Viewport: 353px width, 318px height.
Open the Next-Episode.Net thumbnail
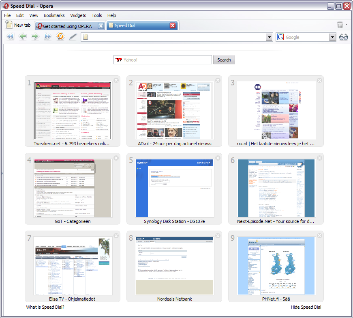276,188
